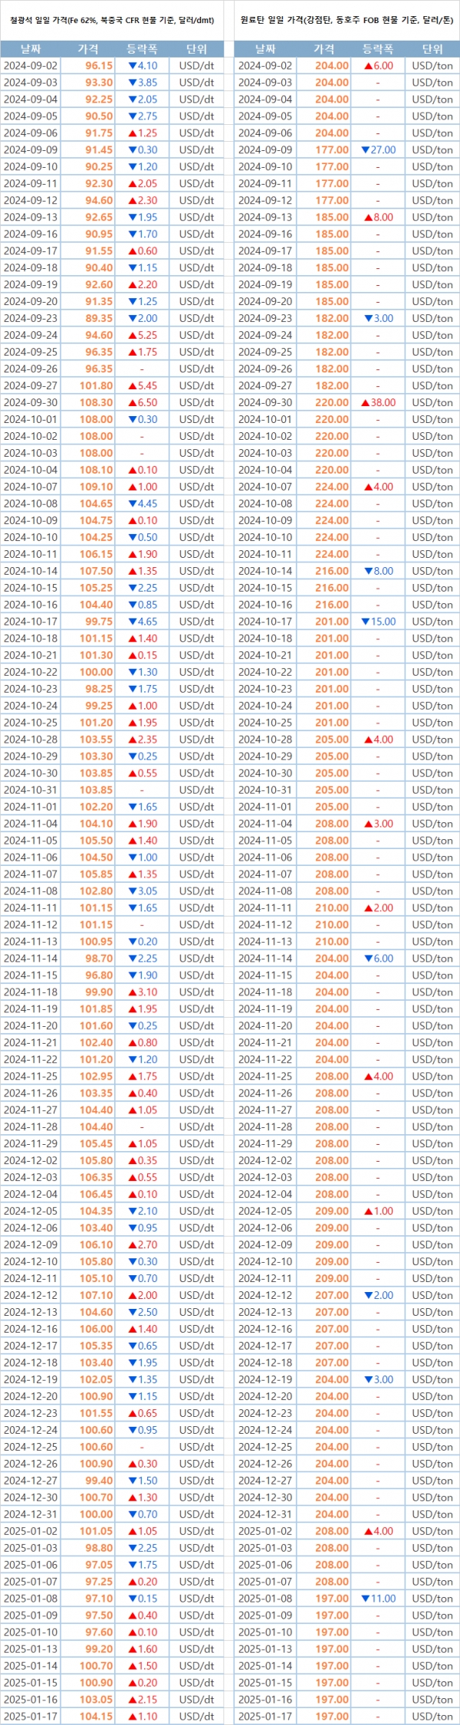The height and width of the screenshot is (1725, 460).
Task: Click the ▼27.00 change in the coking coal table
Action: 378,150
